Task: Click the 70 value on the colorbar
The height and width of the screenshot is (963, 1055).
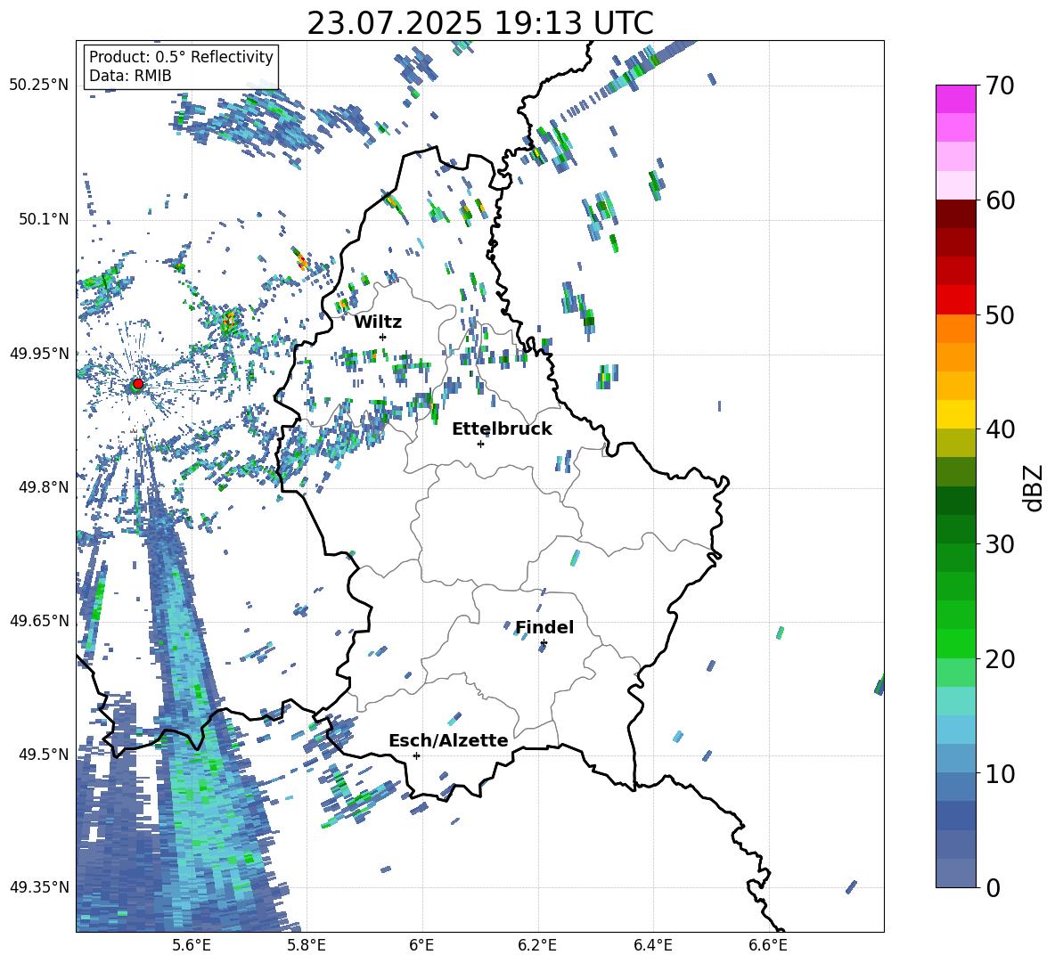Action: [999, 86]
